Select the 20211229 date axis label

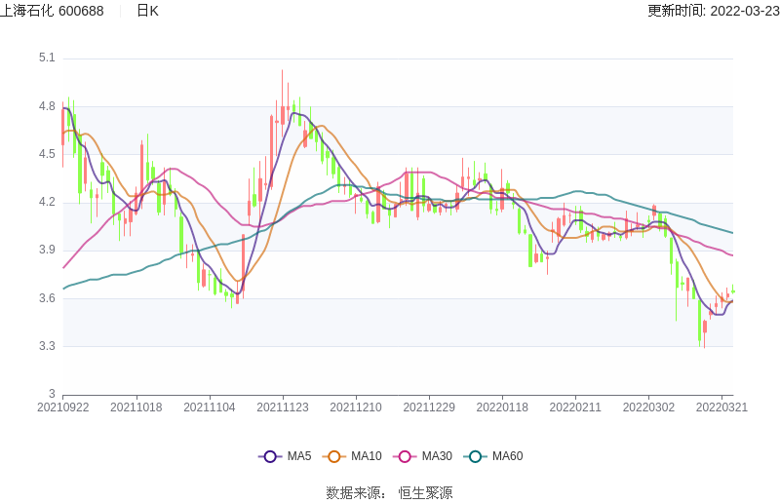429,407
